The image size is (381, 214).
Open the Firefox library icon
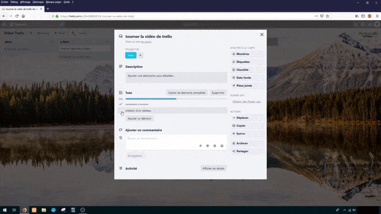click(x=357, y=16)
